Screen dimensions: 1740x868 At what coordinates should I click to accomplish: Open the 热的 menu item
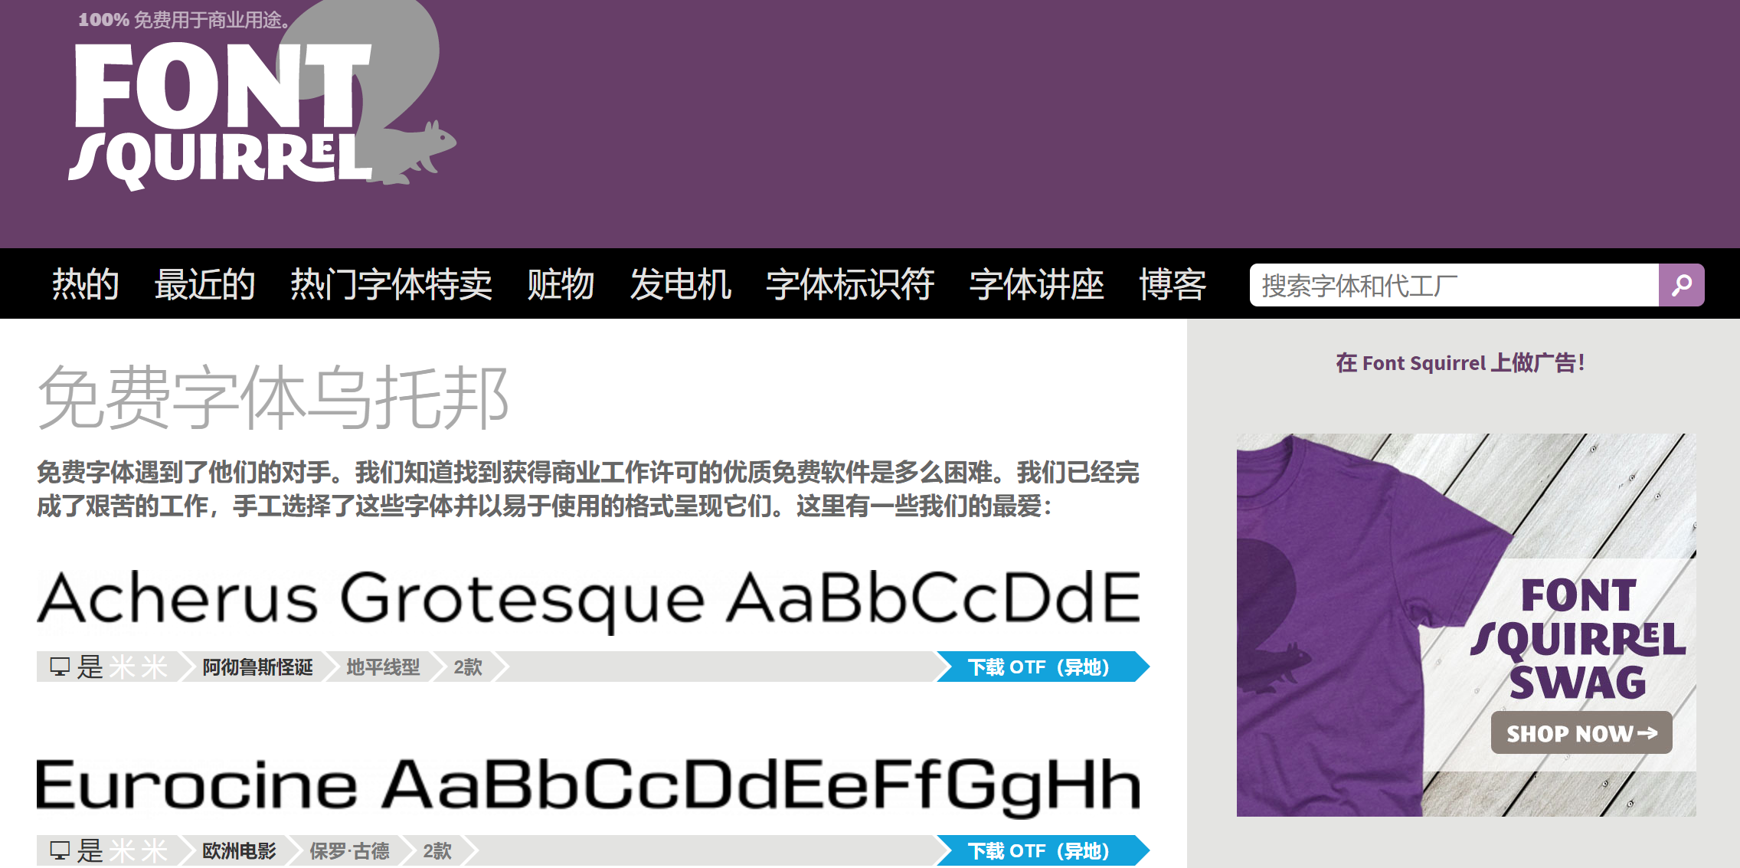click(85, 284)
